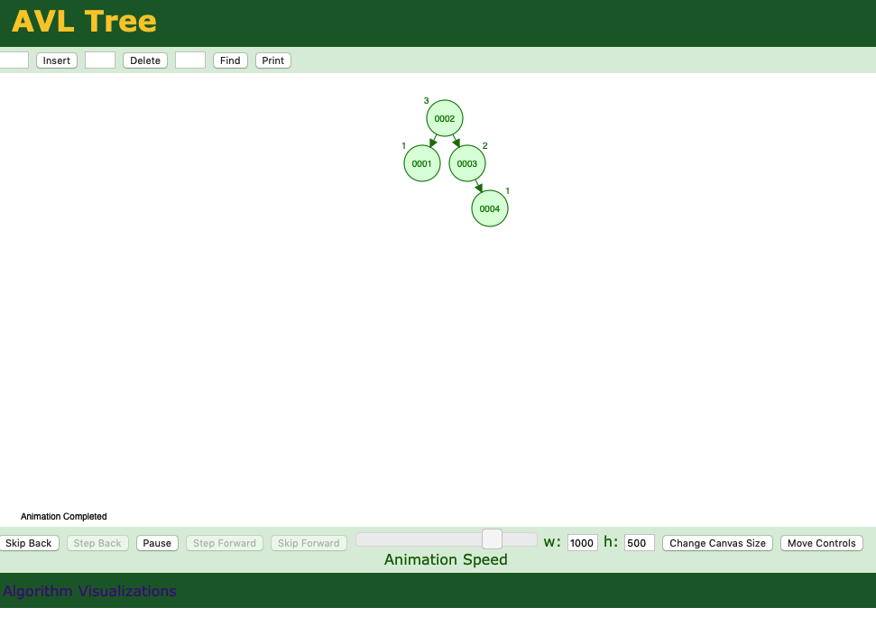Edit the canvas width field showing 1000
Screen dimensions: 876x617
[x=582, y=543]
